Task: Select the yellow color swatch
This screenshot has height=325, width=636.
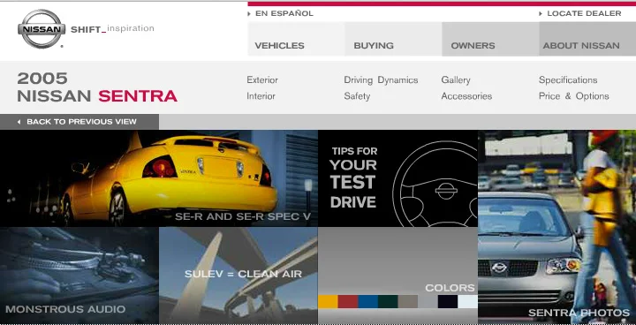Action: 328,301
